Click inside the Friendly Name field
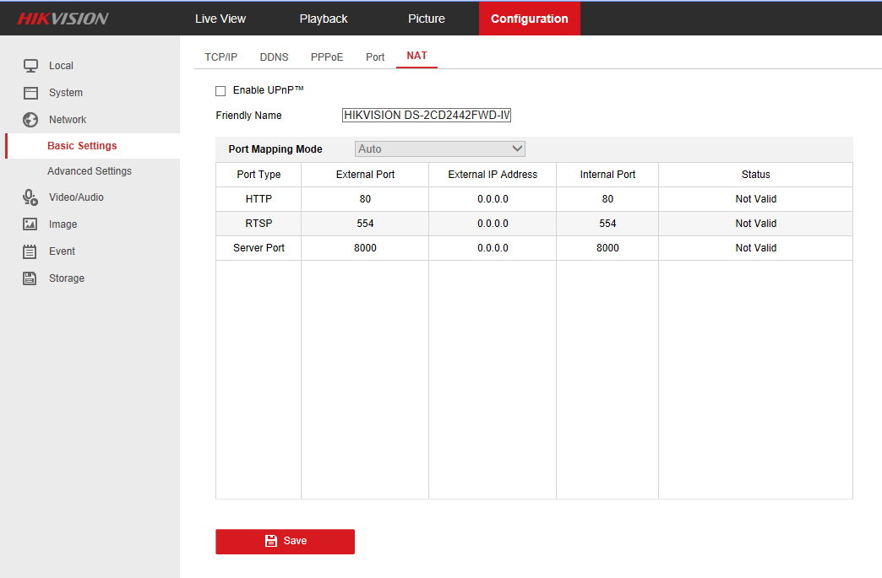This screenshot has height=578, width=882. 427,115
